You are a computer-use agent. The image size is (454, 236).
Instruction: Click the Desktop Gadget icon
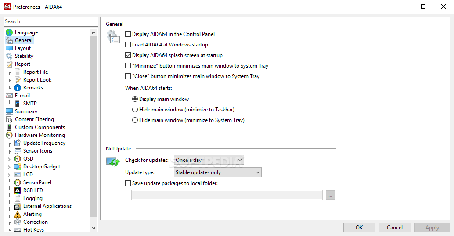(x=18, y=167)
